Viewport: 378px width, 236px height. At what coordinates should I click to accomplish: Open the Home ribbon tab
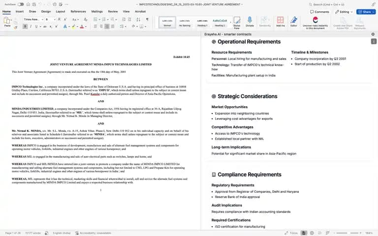6,11
